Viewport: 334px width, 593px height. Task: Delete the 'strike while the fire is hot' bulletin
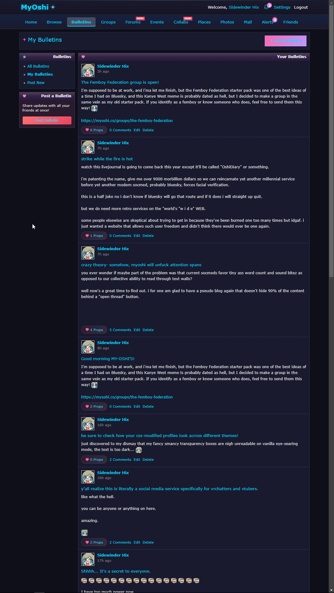pyautogui.click(x=148, y=236)
